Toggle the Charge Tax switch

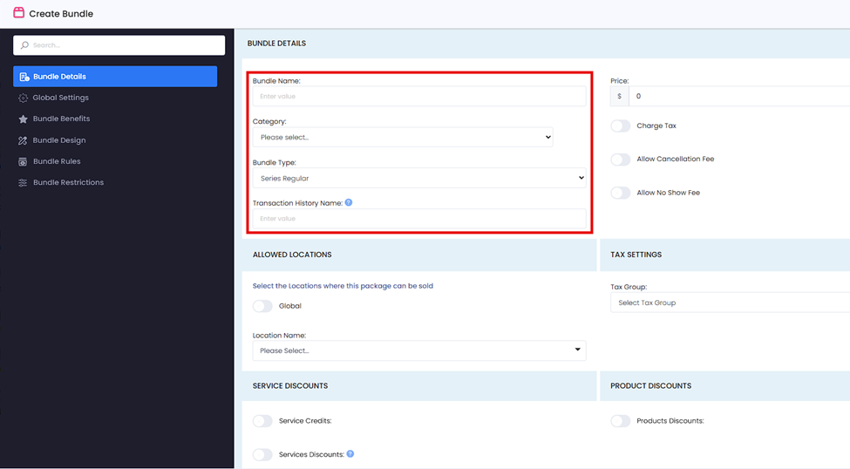pyautogui.click(x=620, y=126)
